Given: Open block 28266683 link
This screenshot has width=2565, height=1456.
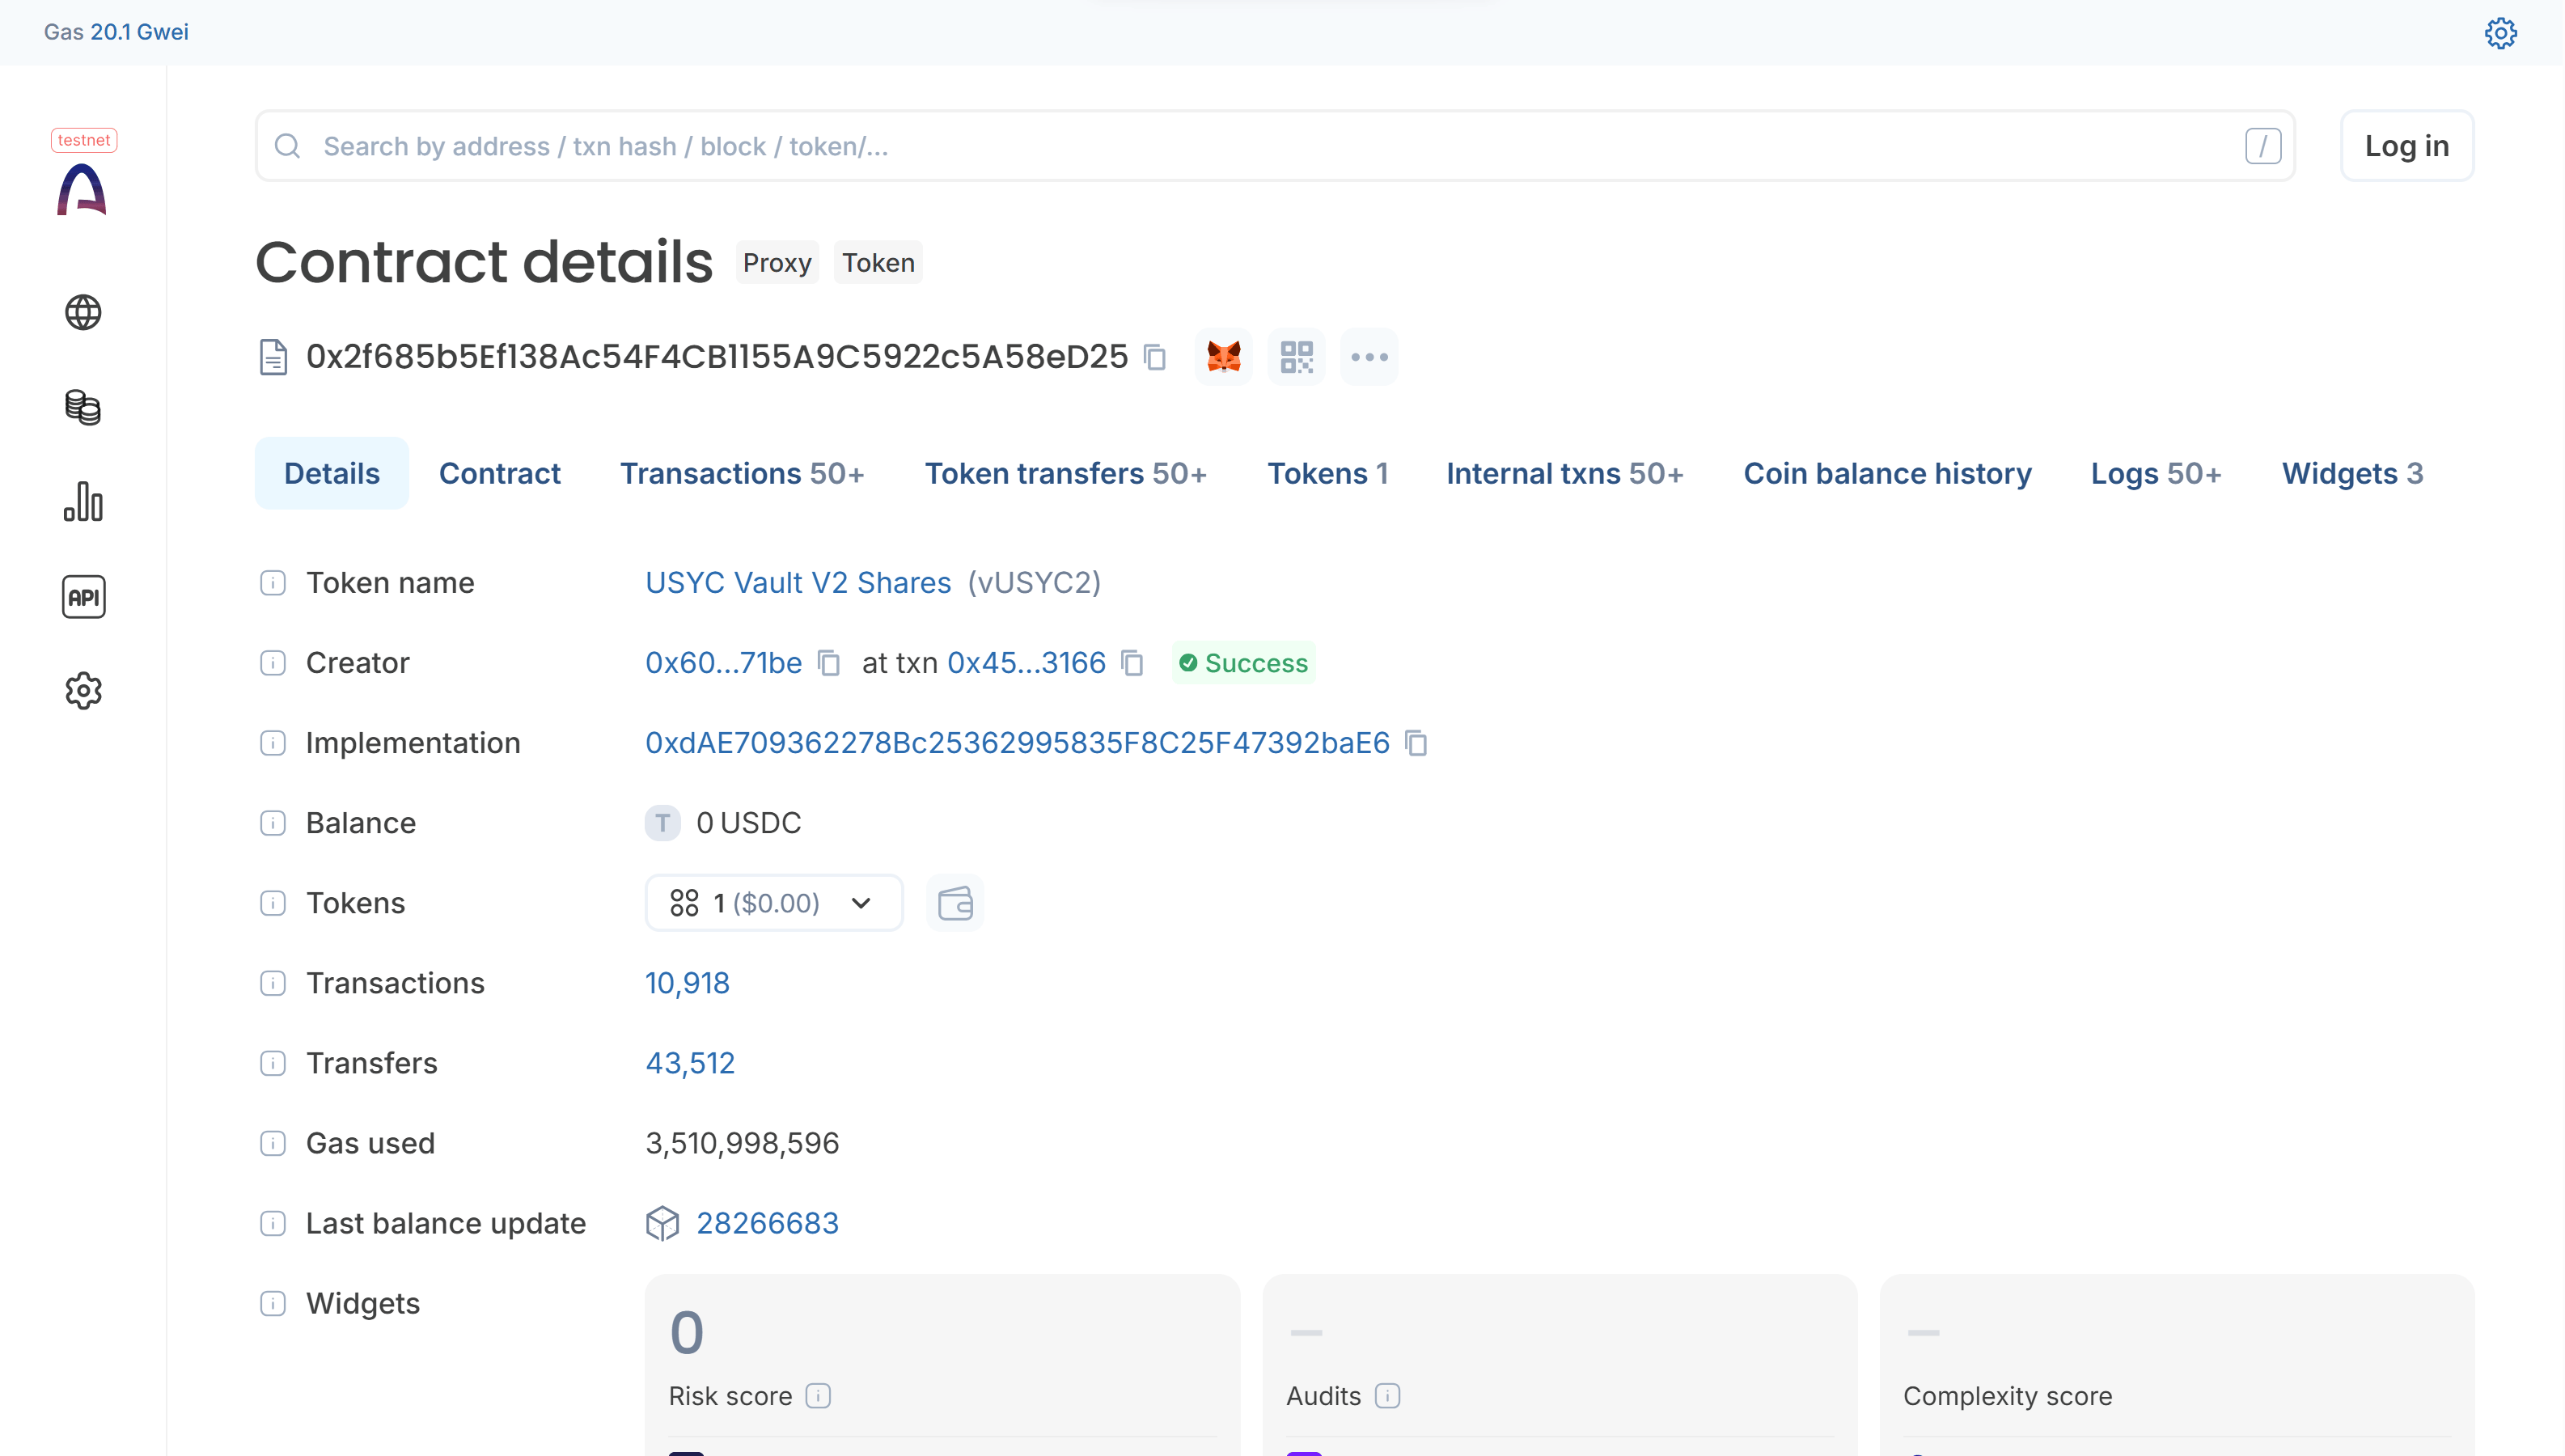Looking at the screenshot, I should tap(767, 1223).
